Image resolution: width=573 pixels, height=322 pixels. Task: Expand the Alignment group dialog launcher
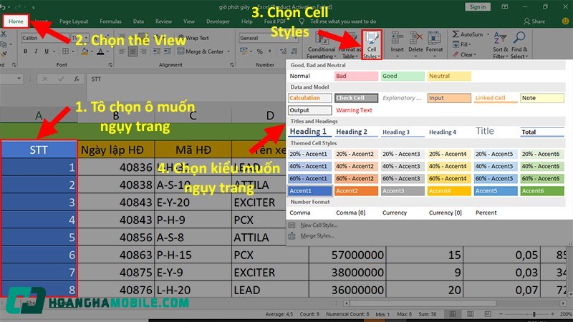pyautogui.click(x=231, y=65)
